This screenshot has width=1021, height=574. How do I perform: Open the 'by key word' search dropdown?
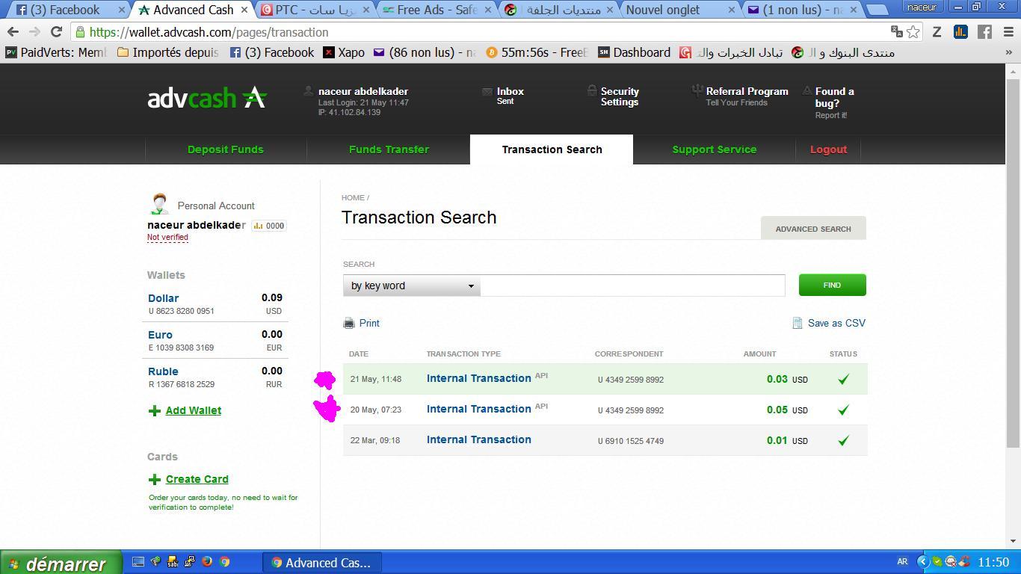(x=411, y=286)
